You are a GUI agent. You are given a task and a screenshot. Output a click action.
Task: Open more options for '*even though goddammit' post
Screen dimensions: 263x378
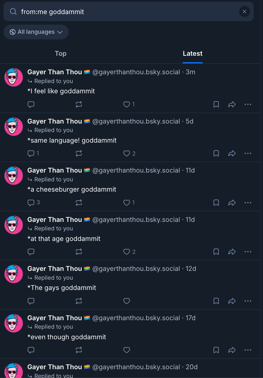pos(248,350)
